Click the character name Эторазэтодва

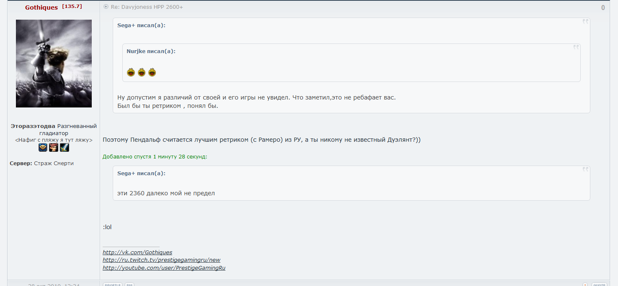point(33,126)
